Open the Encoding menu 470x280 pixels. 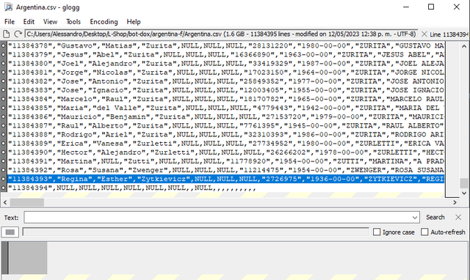click(x=104, y=22)
